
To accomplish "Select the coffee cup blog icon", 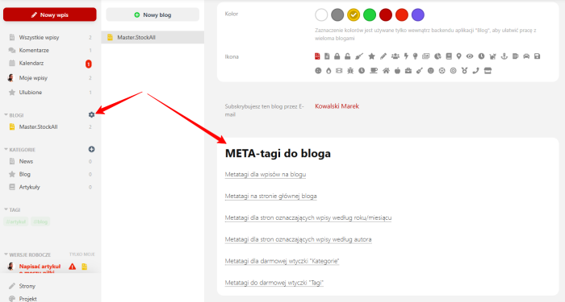I will 374,71.
